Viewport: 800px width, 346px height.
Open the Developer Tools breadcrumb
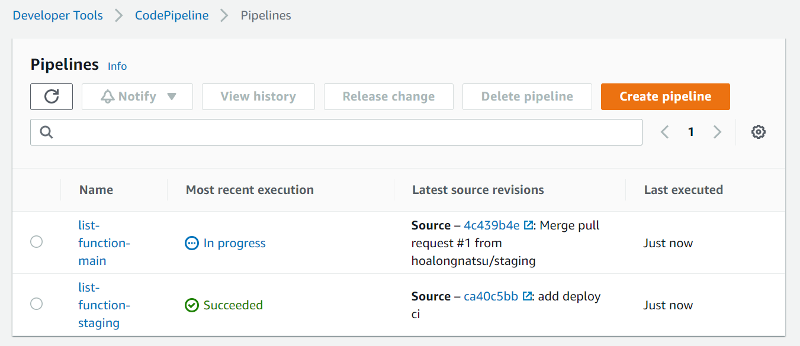(57, 15)
